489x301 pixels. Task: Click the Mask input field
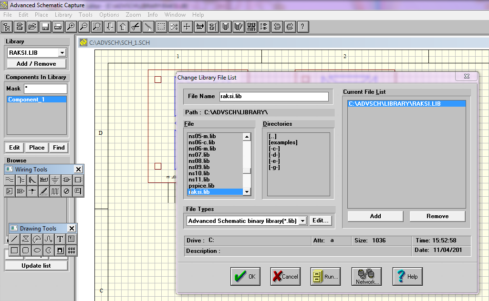point(45,89)
